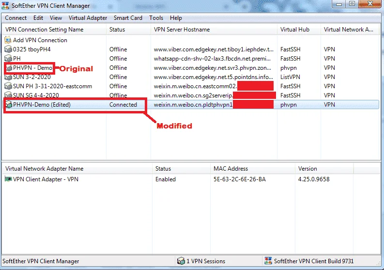Screen dimensions: 384x270
Task: Click the 'Connected' status cell
Action: click(123, 105)
